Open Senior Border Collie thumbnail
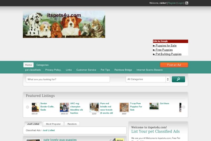 click(x=36, y=107)
